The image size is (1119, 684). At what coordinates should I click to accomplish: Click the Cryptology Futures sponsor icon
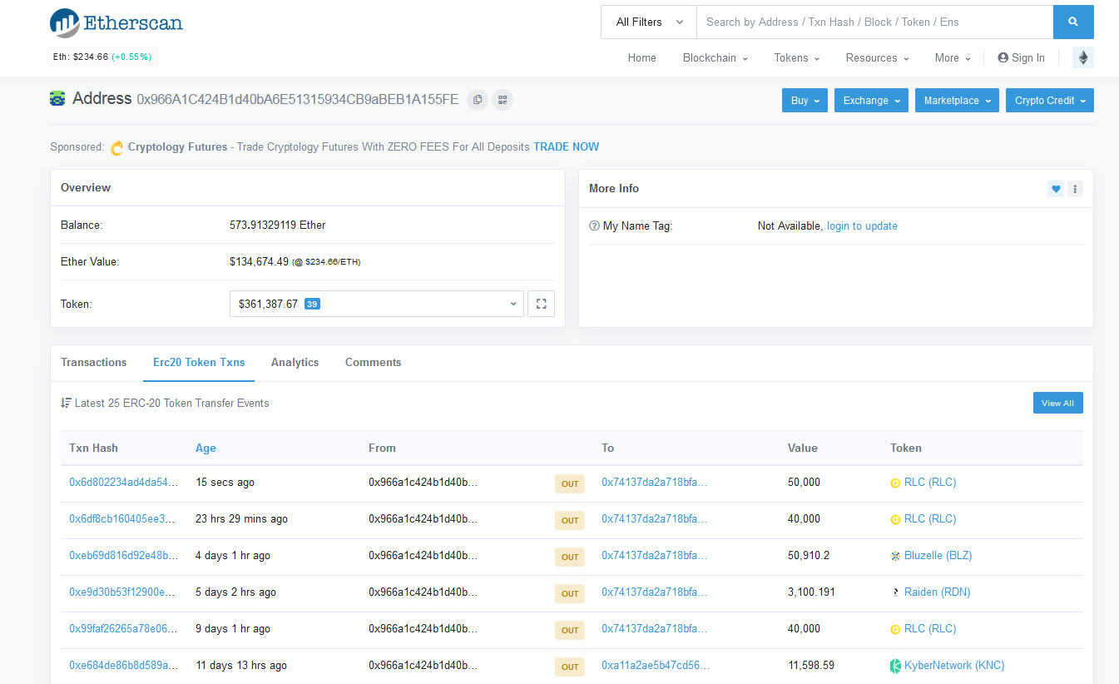coord(117,148)
